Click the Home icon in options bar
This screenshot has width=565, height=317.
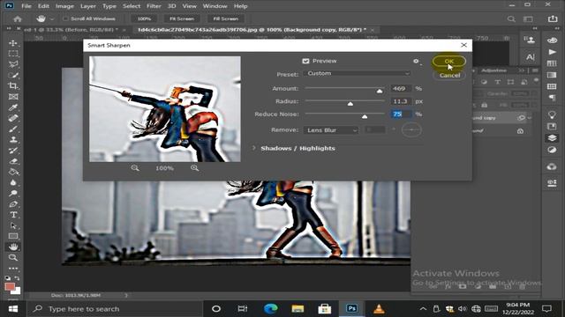coord(18,18)
